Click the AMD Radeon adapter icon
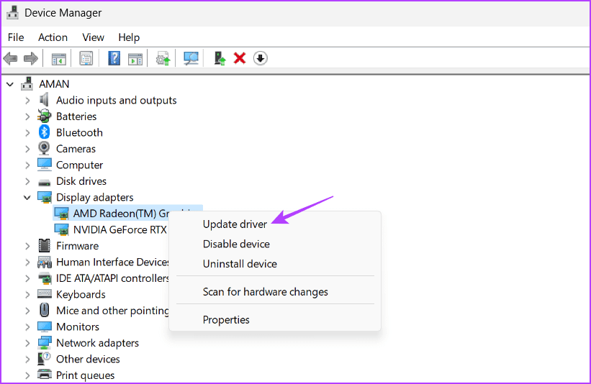This screenshot has width=591, height=384. click(x=61, y=214)
